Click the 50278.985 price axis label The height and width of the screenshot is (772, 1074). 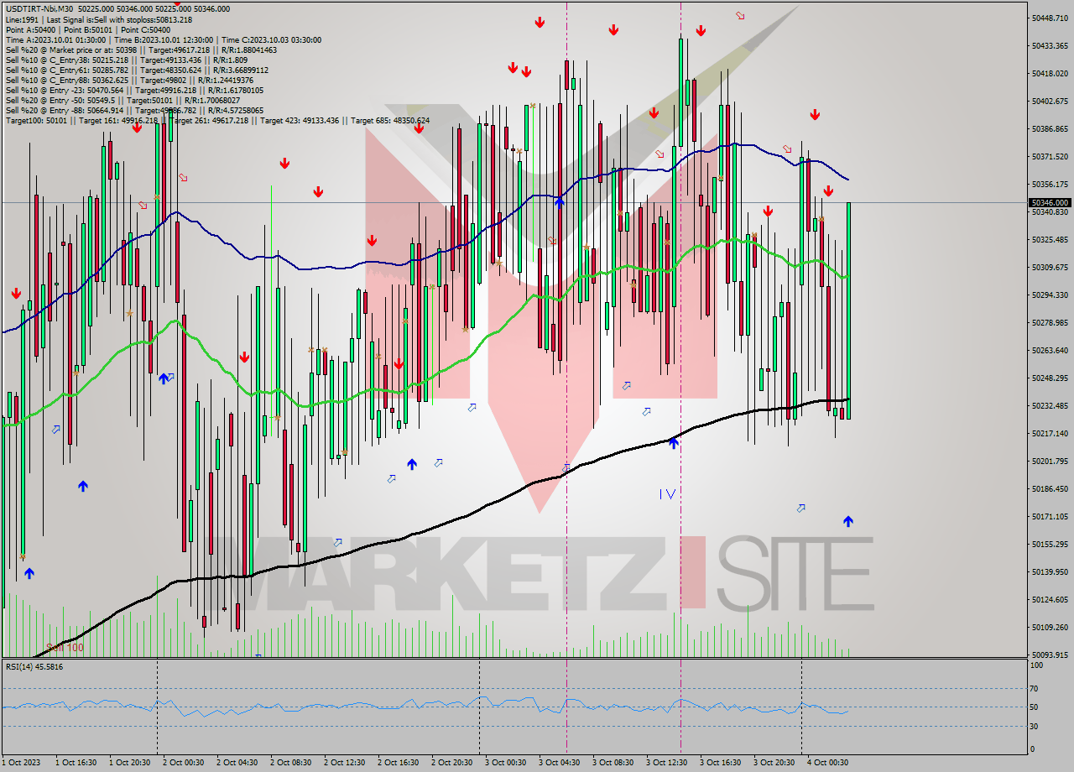click(x=1049, y=322)
